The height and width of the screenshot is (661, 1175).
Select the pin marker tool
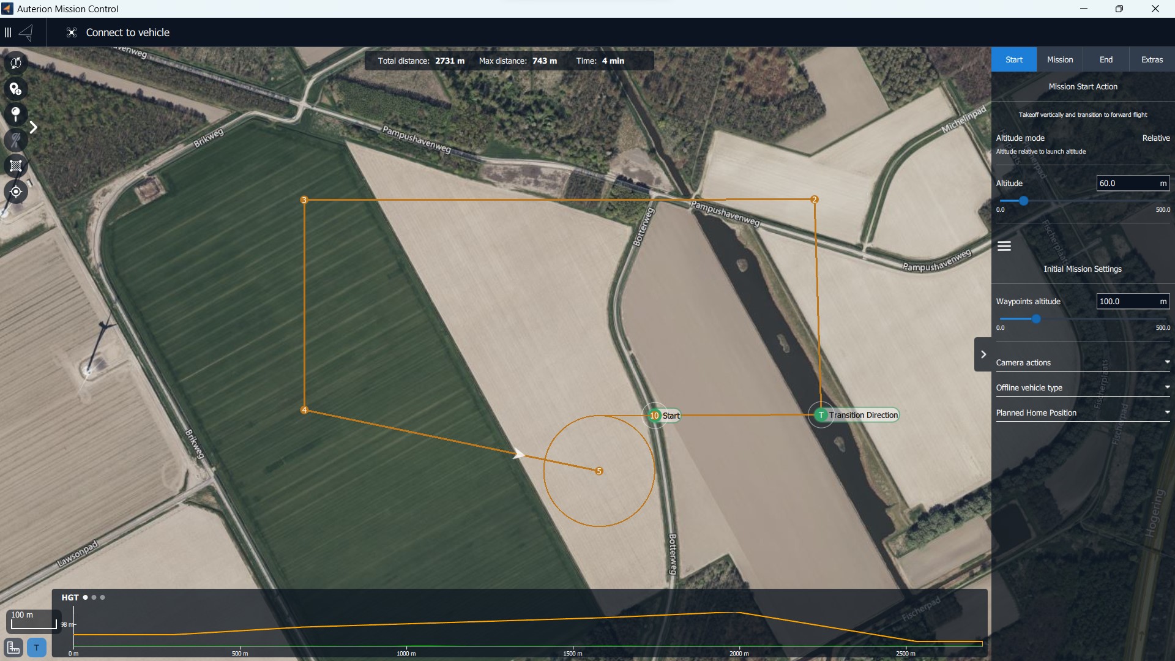pos(16,114)
